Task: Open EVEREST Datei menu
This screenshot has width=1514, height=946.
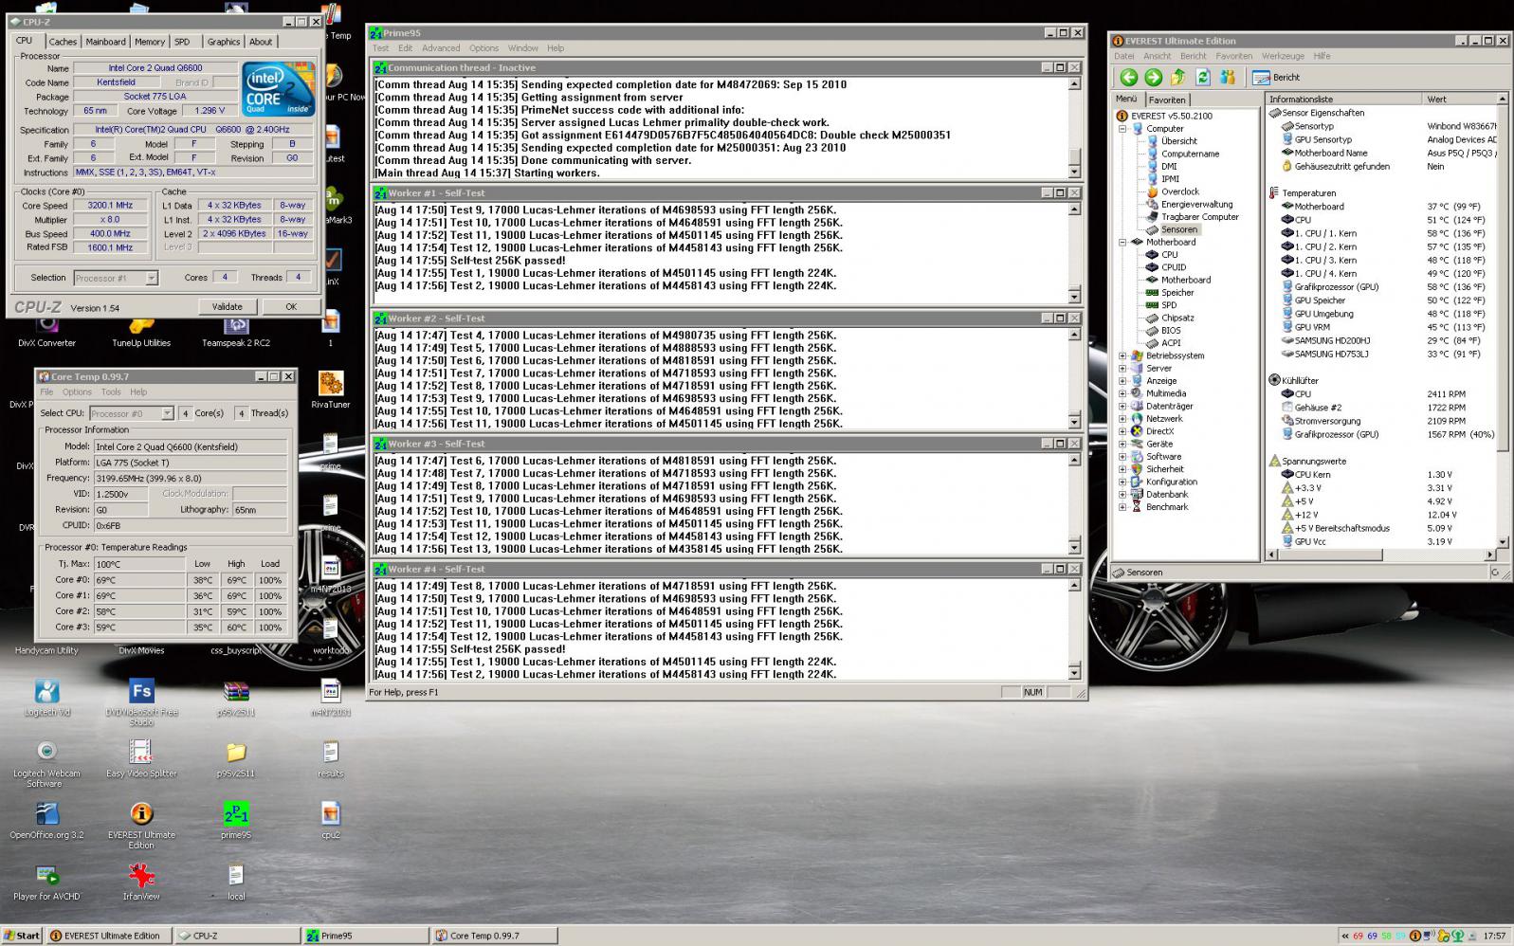Action: point(1123,56)
